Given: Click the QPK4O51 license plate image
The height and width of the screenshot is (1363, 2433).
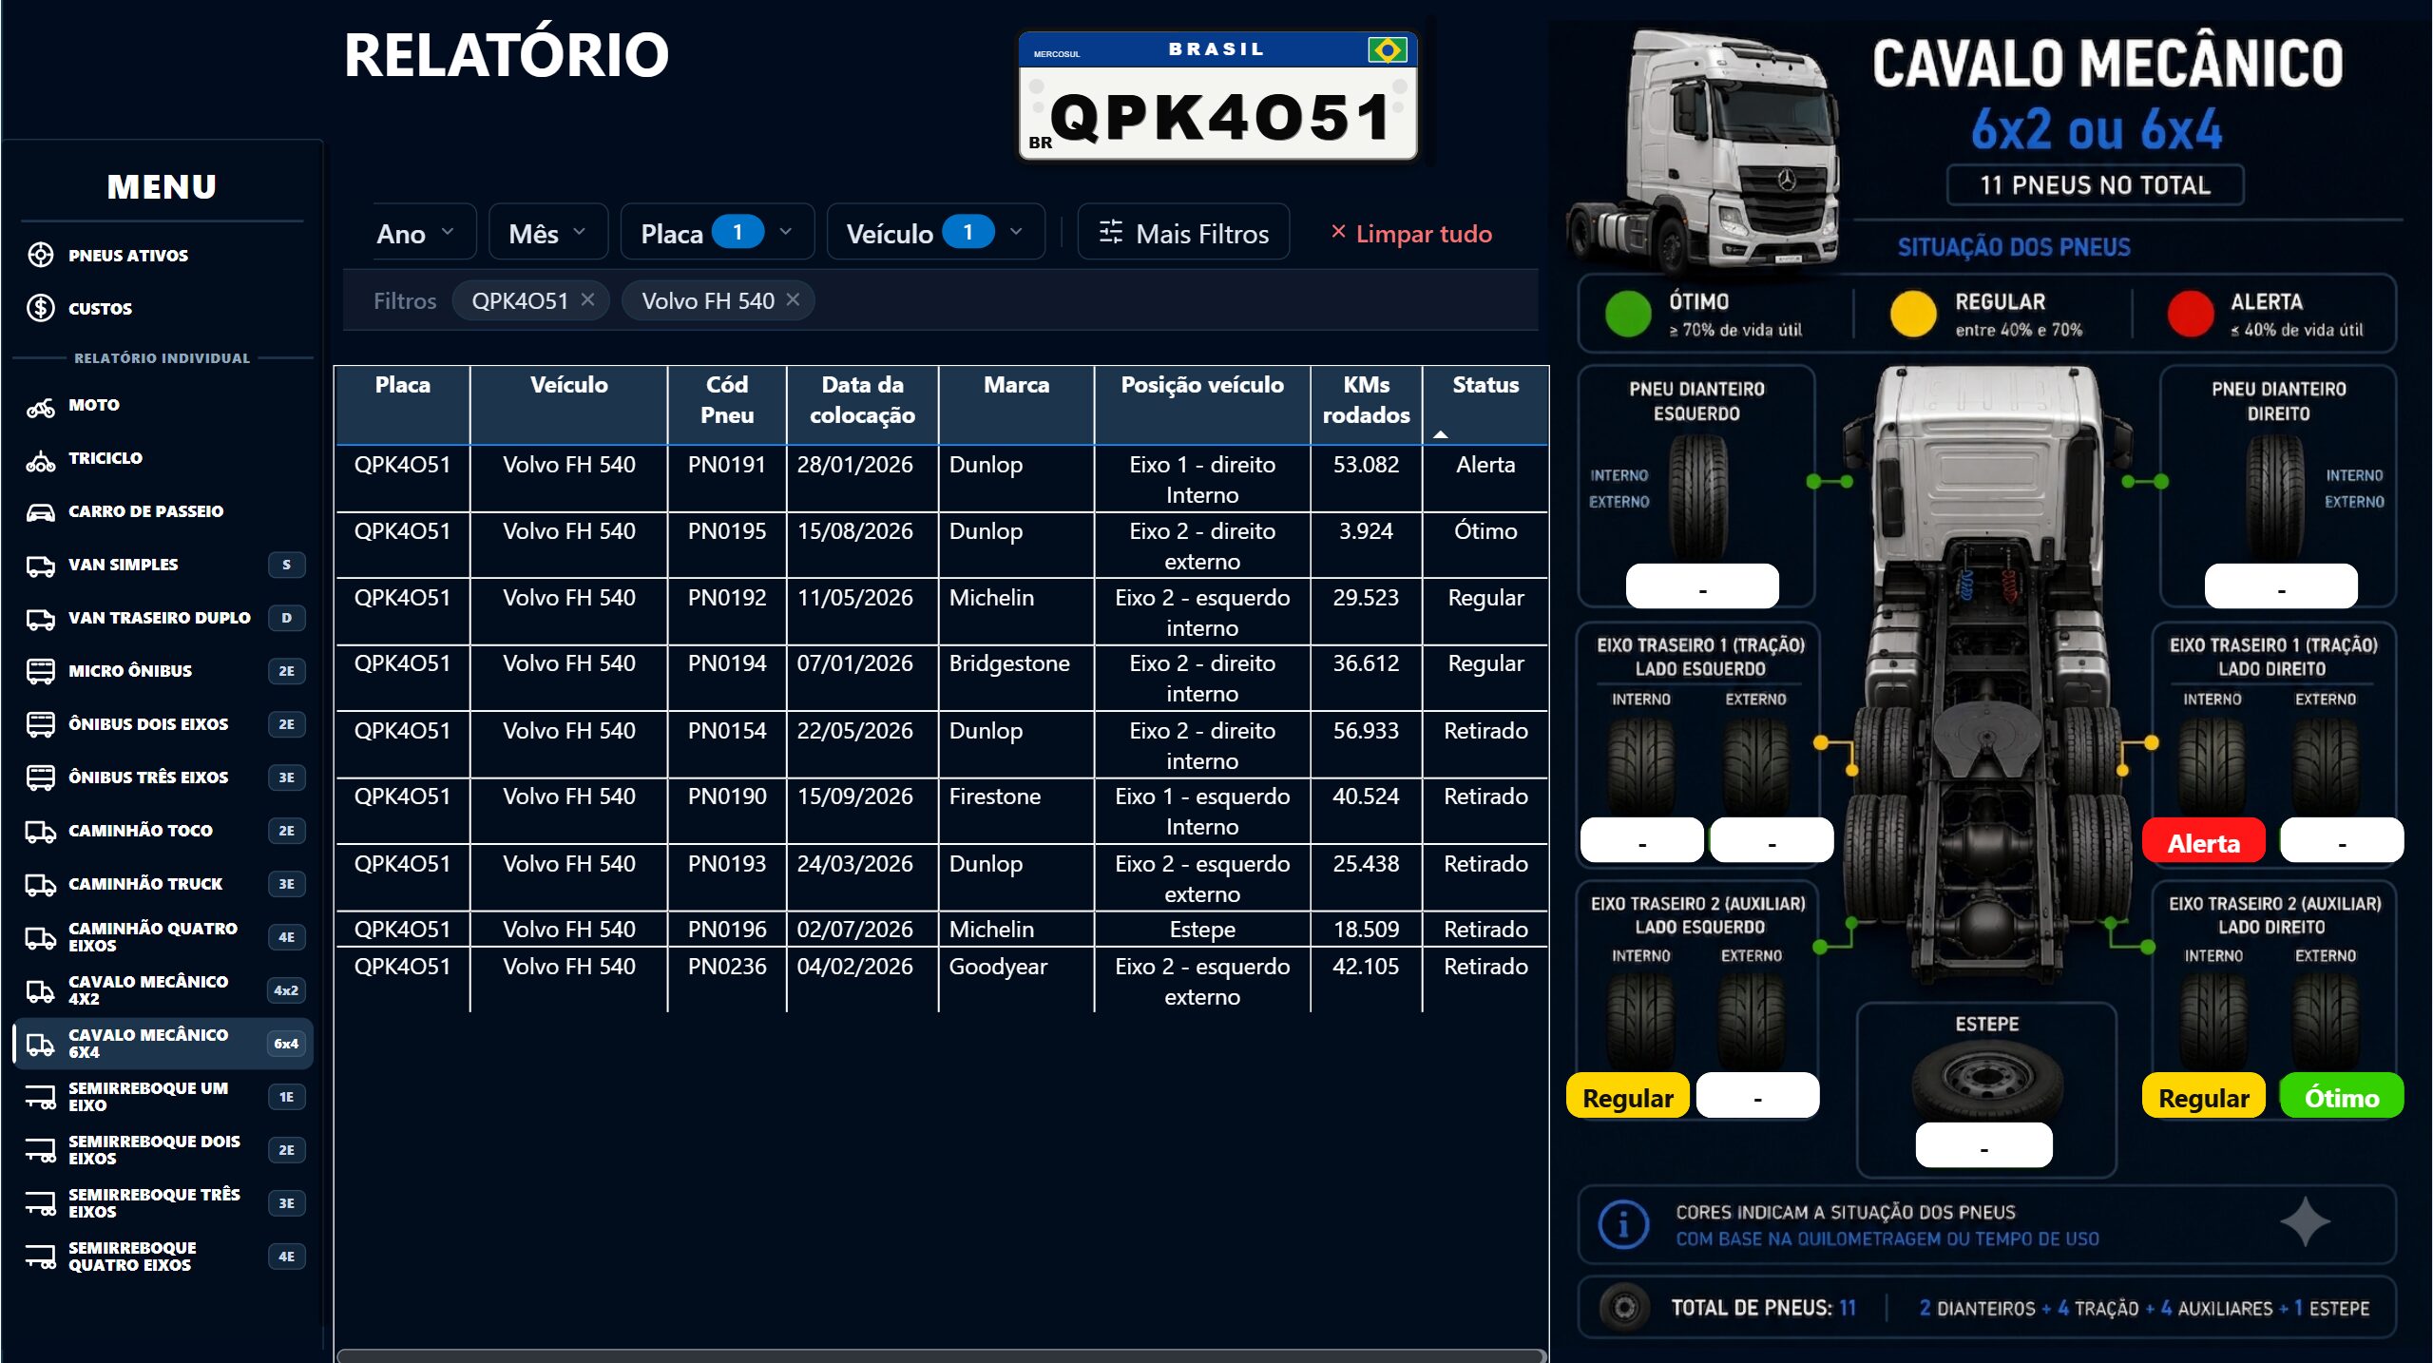Looking at the screenshot, I should click(1217, 96).
